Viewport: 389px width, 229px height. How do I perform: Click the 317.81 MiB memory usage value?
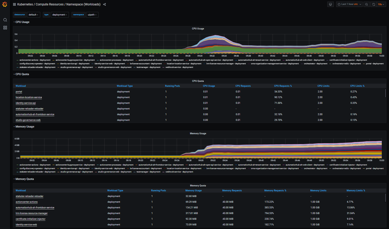(191, 213)
